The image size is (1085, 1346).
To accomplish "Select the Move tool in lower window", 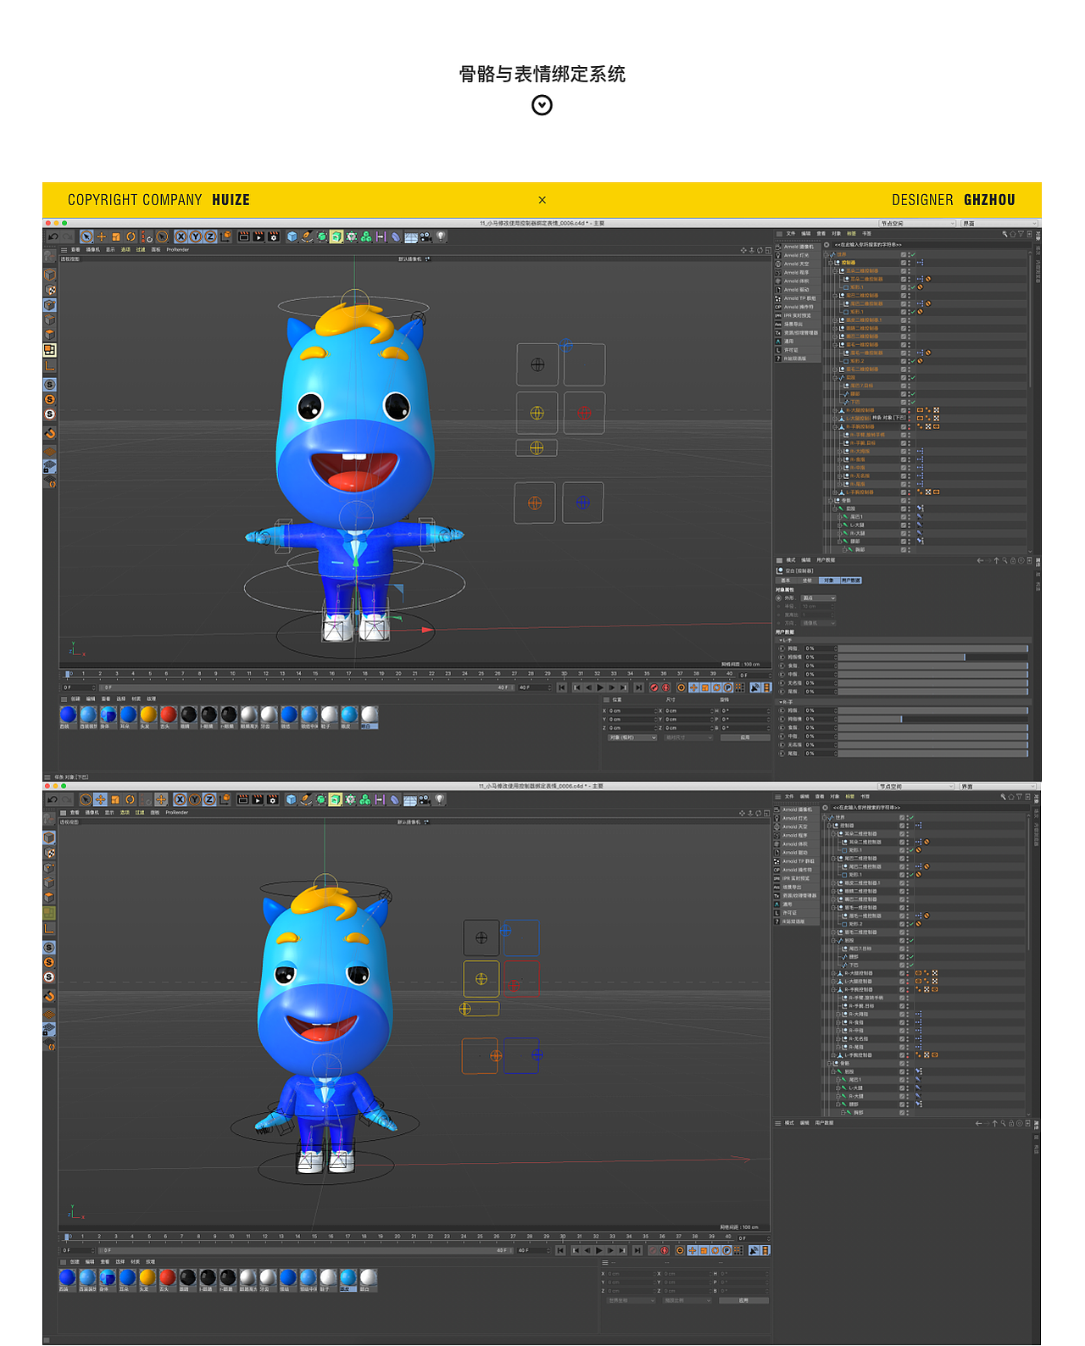I will point(100,799).
